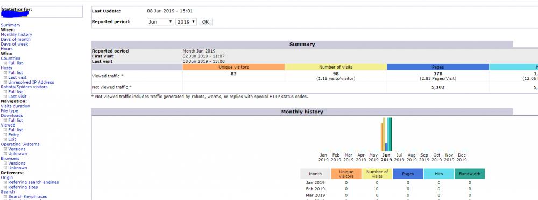Viewport: 538px width, 200px height.
Task: Click the yellow Number of visits summary header
Action: coord(336,67)
